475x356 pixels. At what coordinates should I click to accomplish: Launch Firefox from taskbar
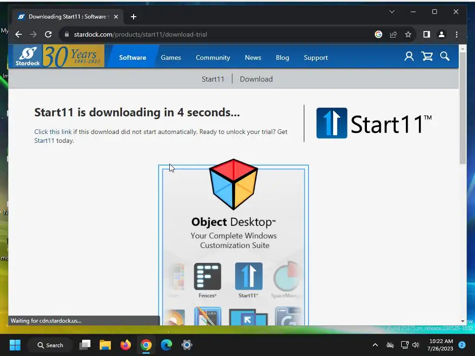[125, 345]
